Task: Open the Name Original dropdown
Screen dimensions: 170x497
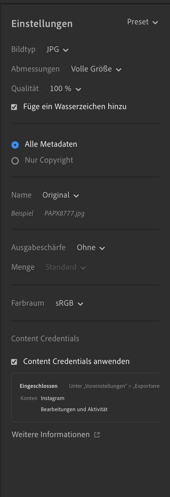Action: point(61,195)
